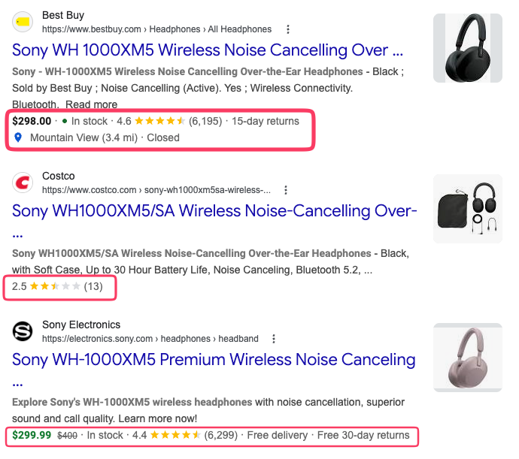519x459 pixels.
Task: Open Best Buy Sony WH 1000XM5 result title
Action: (208, 50)
